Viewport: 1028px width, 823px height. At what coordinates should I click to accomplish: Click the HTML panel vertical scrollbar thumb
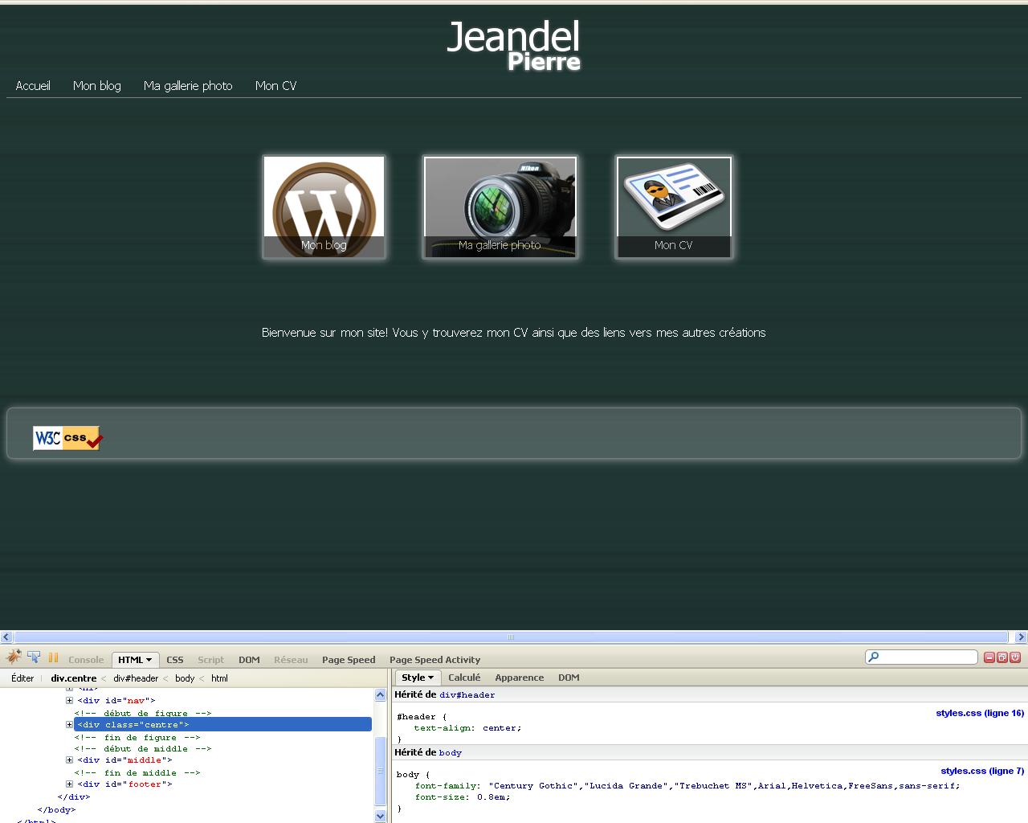coord(381,771)
